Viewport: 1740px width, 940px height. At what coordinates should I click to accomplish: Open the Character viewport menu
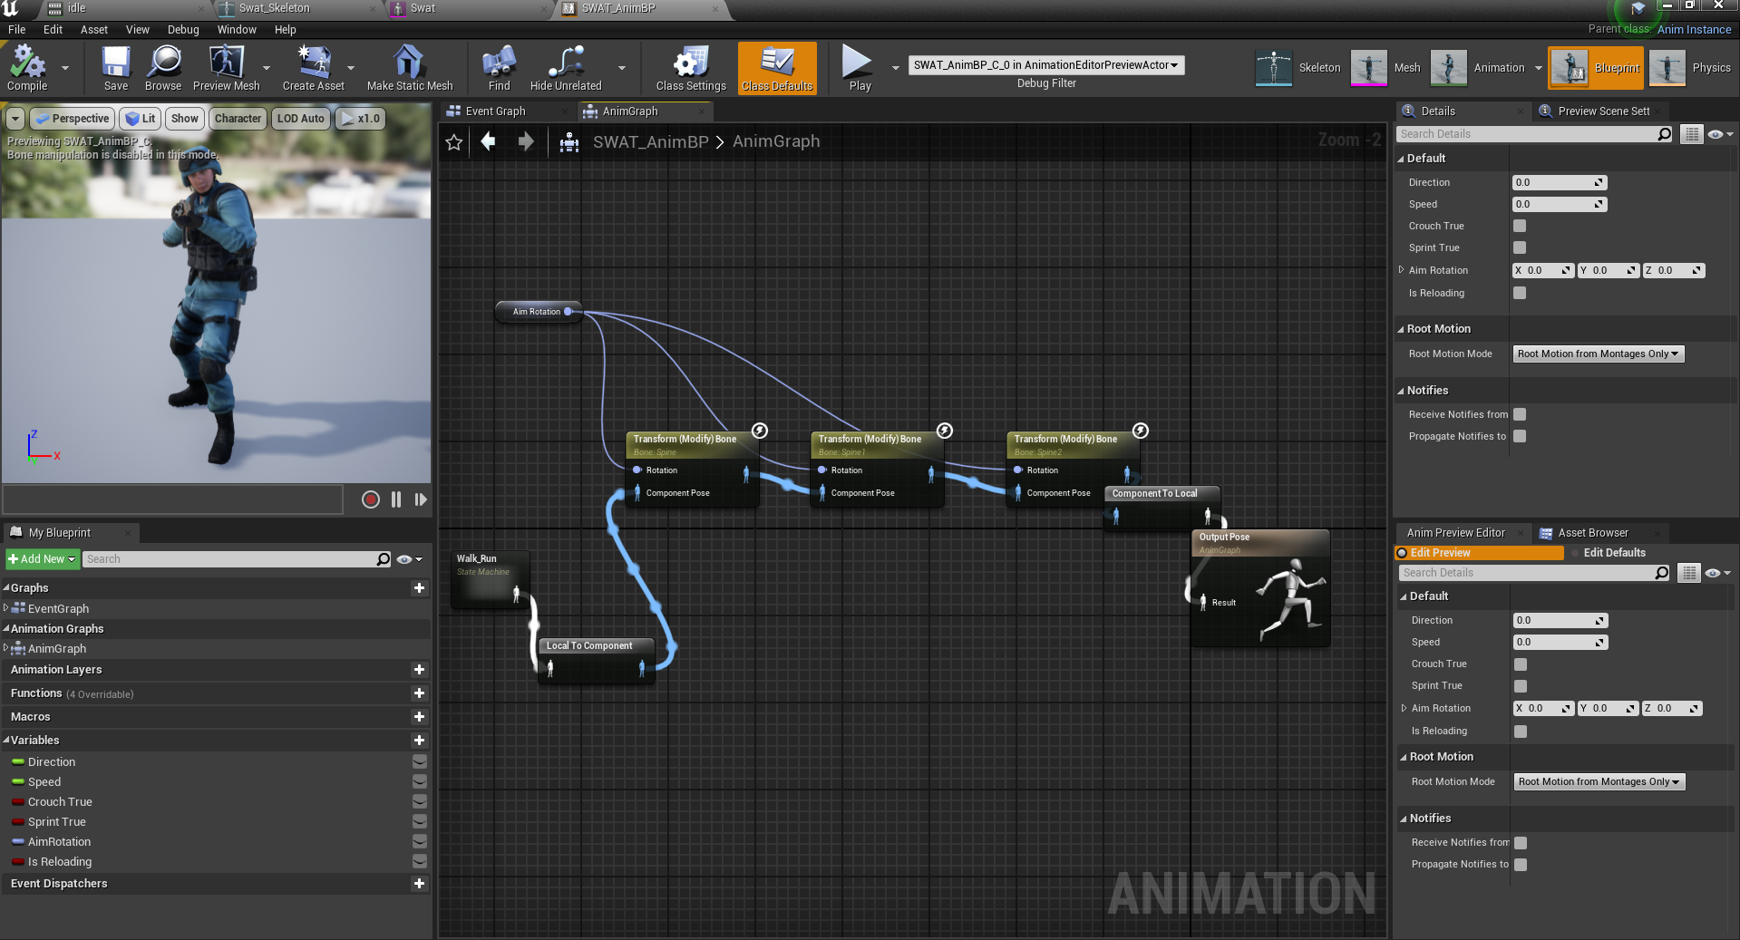click(x=238, y=119)
